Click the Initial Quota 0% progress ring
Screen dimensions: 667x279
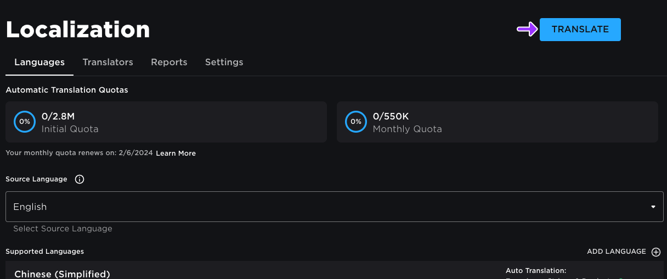click(x=25, y=122)
